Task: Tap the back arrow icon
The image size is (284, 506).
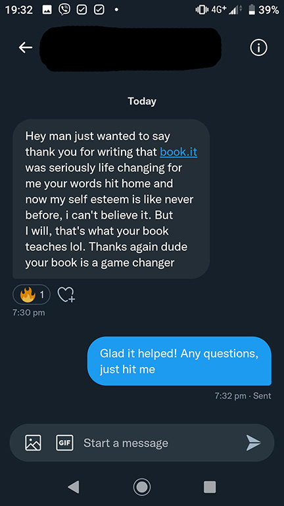Action: click(26, 47)
